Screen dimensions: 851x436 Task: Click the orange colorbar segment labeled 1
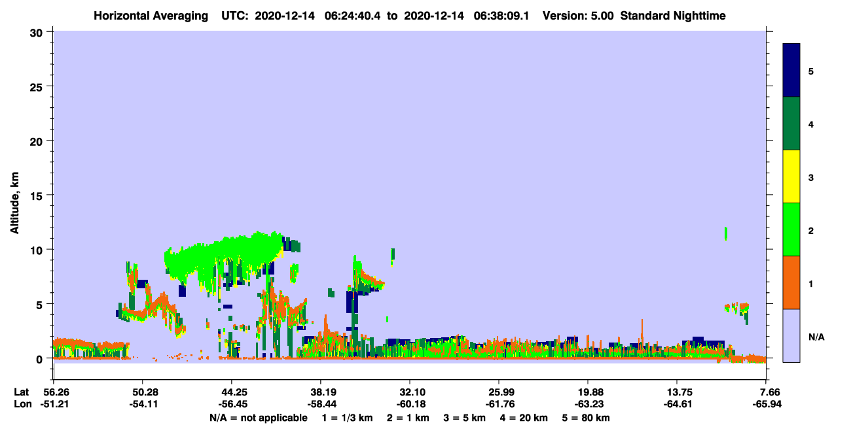(791, 282)
